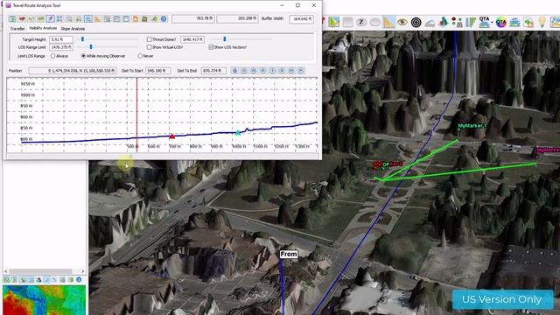Click the red route icon in Travel Route toolbar
560x315 pixels.
click(x=22, y=19)
